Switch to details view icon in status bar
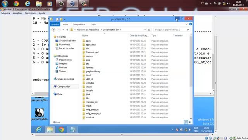This screenshot has height=140, width=248. click(186, 122)
